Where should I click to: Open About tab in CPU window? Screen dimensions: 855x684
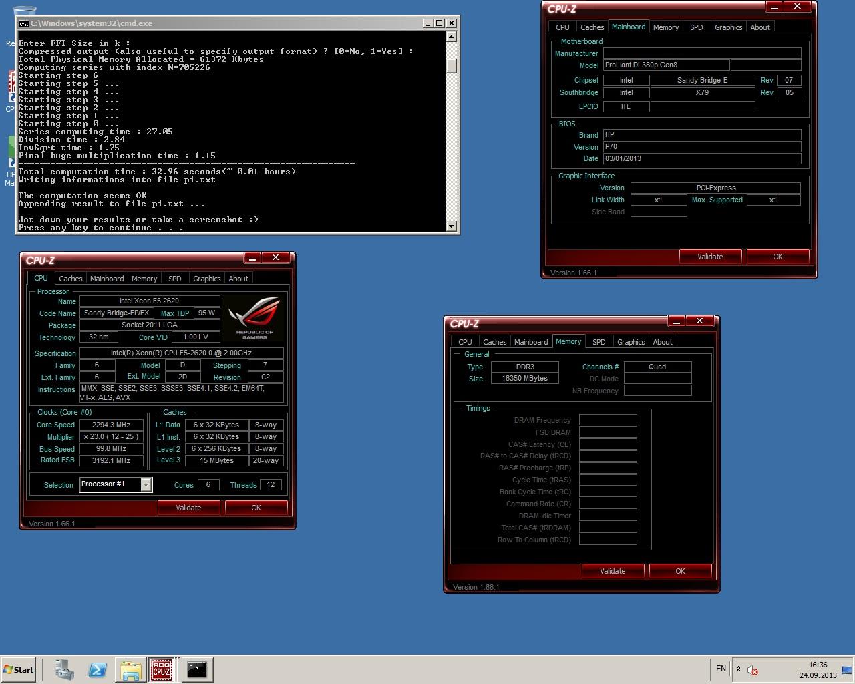(238, 279)
